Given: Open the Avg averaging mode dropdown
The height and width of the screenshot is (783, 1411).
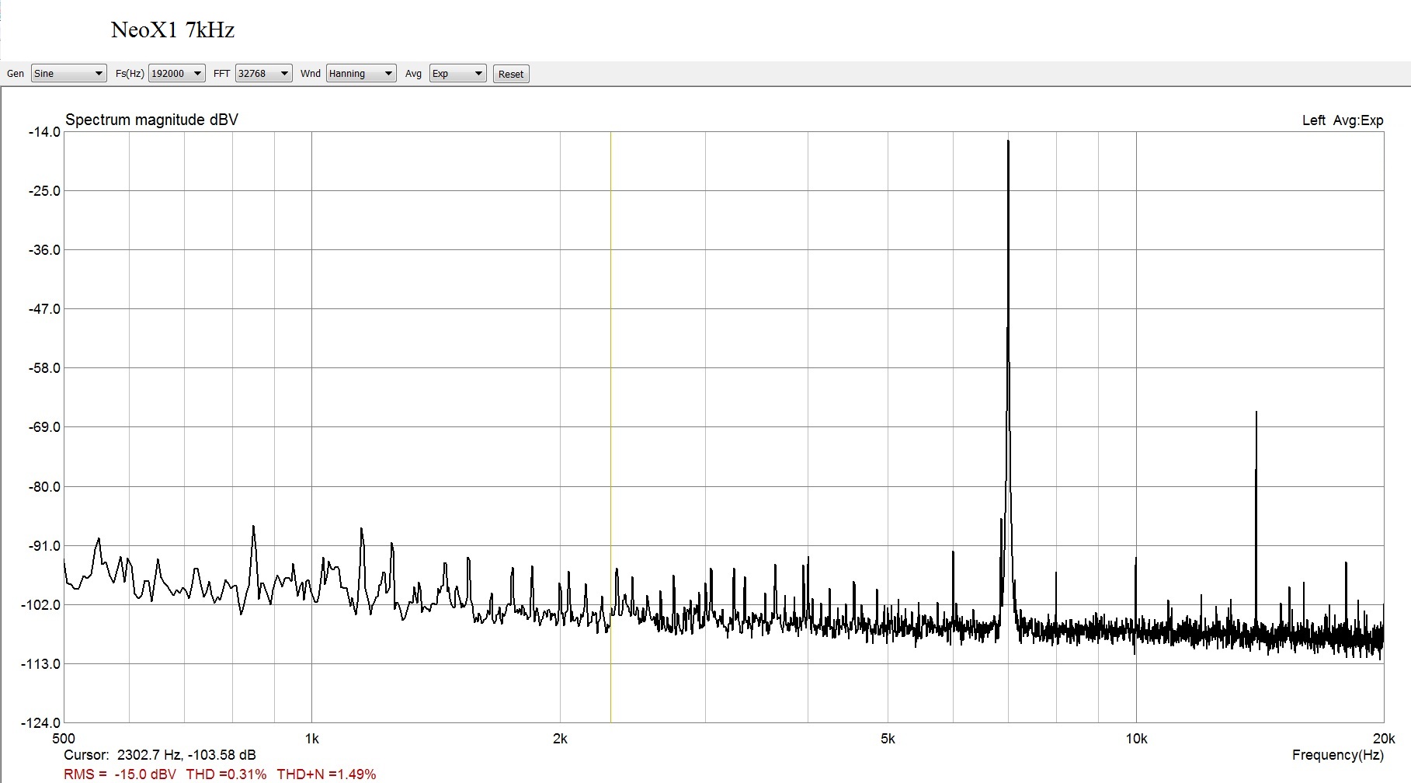Looking at the screenshot, I should coord(458,74).
